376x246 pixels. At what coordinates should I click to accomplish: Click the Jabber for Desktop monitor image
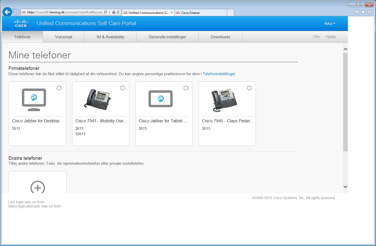tap(34, 100)
